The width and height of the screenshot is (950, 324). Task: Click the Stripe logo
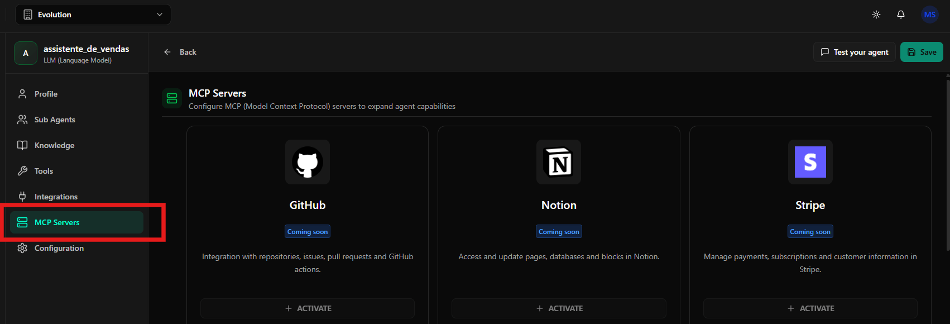[810, 162]
